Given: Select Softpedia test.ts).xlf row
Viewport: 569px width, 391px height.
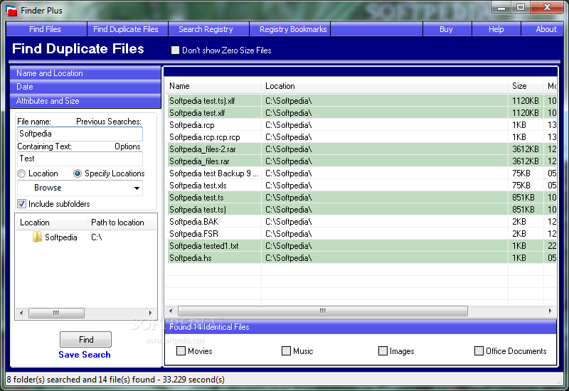Looking at the screenshot, I should 362,101.
